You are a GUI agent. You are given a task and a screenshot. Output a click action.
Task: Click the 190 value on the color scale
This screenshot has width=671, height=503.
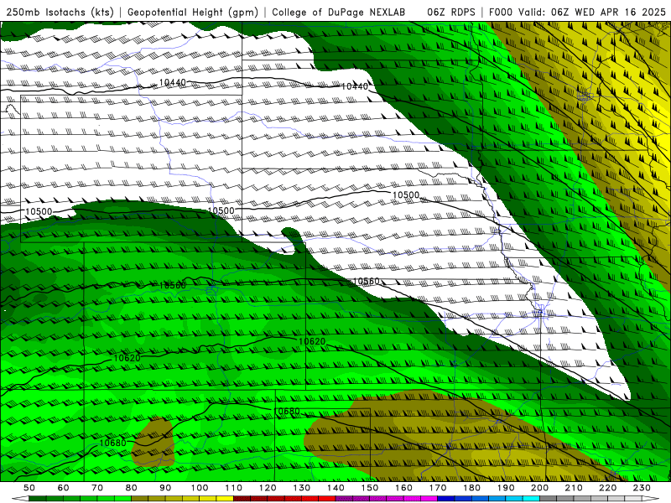(506, 488)
